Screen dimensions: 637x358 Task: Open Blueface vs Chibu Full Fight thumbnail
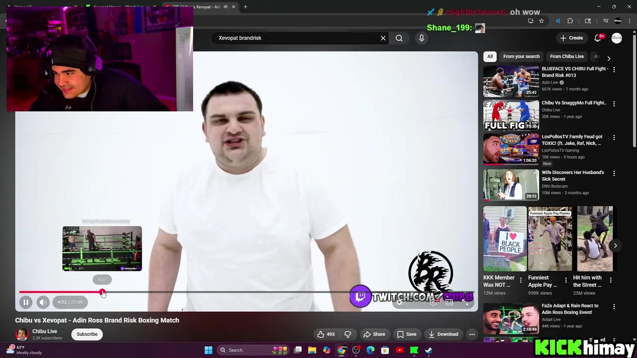click(x=511, y=81)
